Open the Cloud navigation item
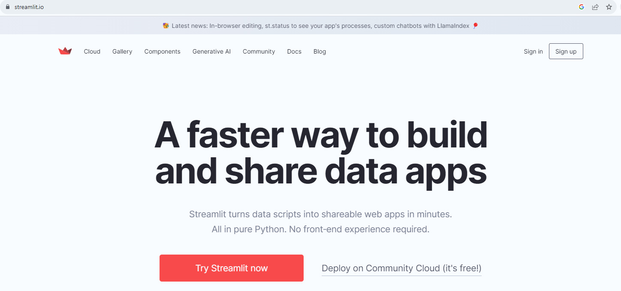This screenshot has width=621, height=291. tap(92, 51)
